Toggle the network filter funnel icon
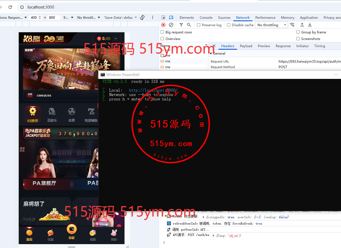This screenshot has width=341, height=248. point(181,25)
